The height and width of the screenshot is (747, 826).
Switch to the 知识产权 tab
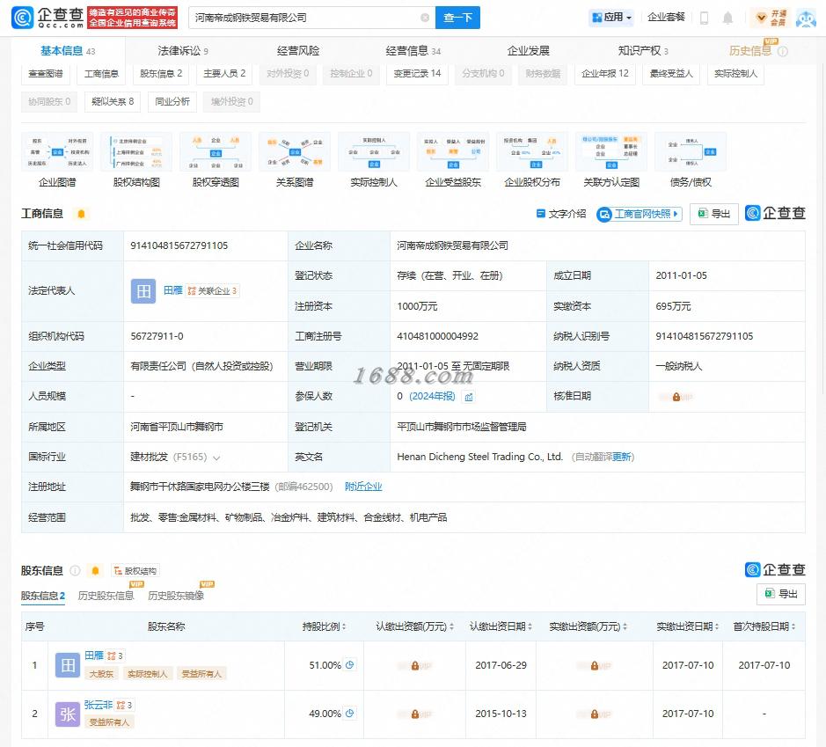click(x=643, y=51)
